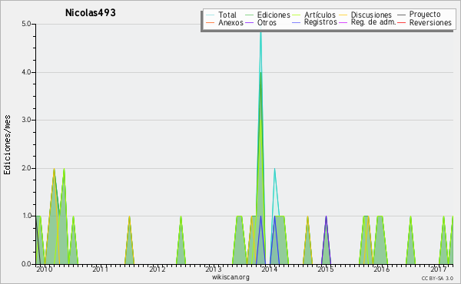The image size is (461, 284).
Task: Click the tallest Total peak reaching 5.0
Action: click(x=260, y=32)
